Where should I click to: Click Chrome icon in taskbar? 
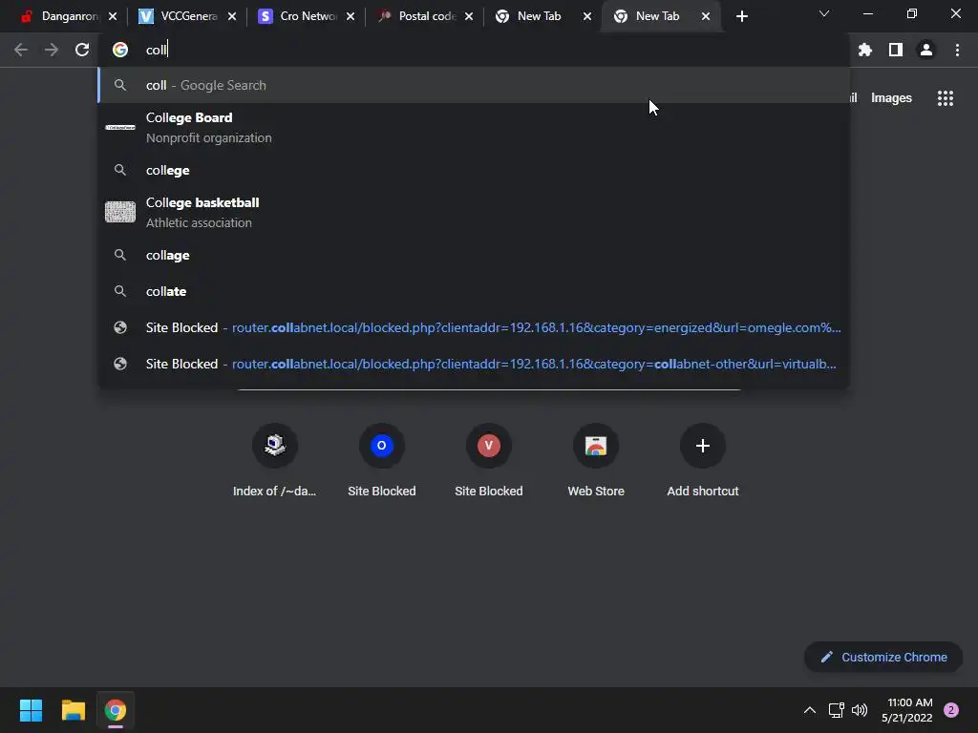click(x=116, y=710)
